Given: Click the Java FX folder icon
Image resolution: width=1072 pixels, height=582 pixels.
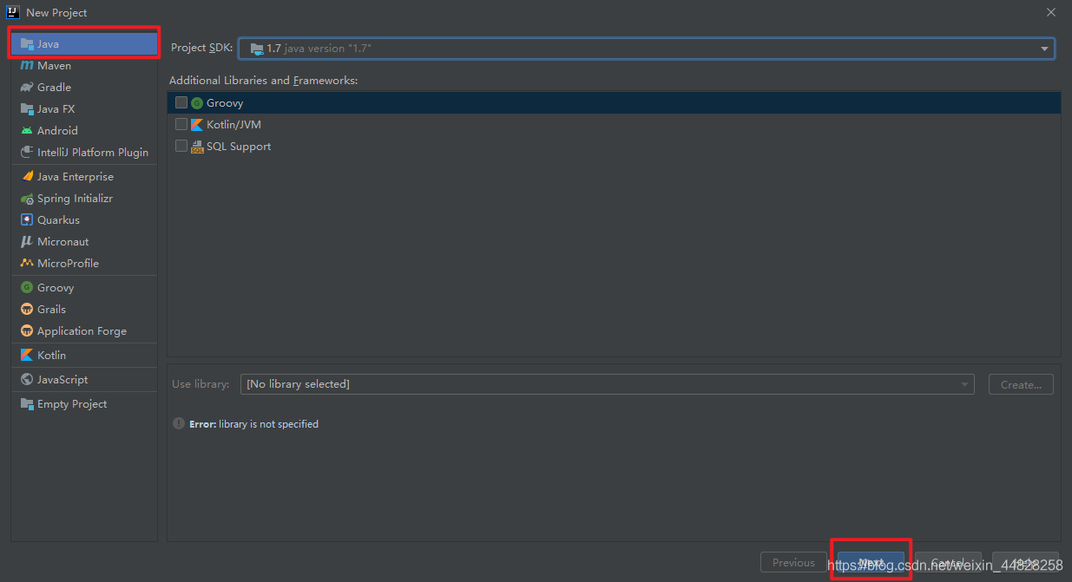Looking at the screenshot, I should pos(27,109).
